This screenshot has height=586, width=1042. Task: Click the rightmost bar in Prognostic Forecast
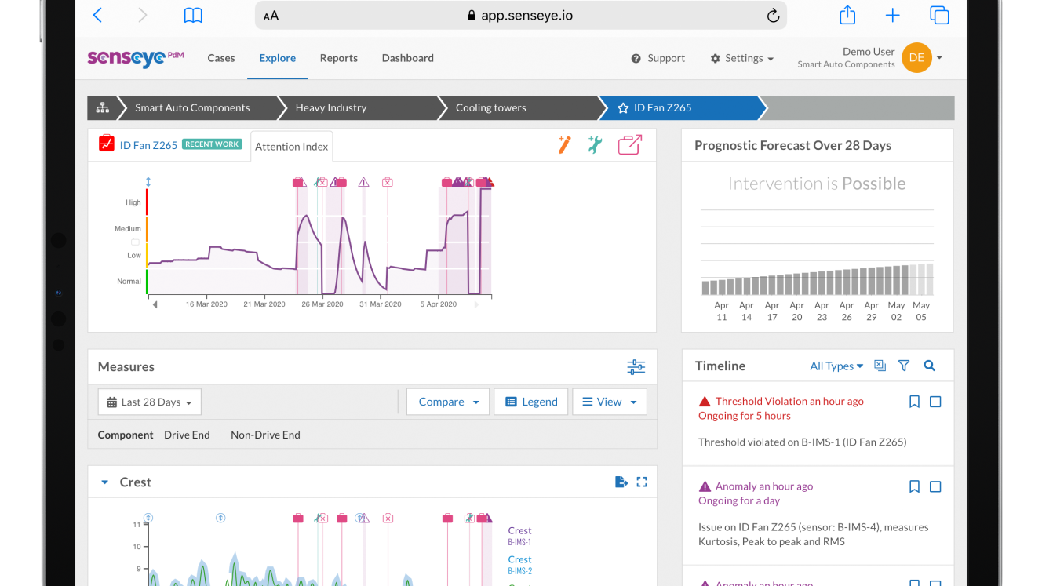click(x=930, y=278)
